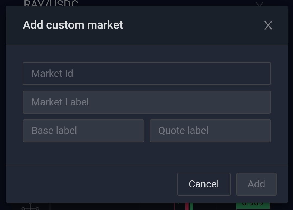The image size is (293, 210).
Task: Focus the Market Label text field
Action: 147,102
